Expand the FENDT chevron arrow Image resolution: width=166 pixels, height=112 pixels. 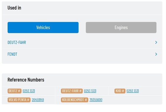point(156,54)
